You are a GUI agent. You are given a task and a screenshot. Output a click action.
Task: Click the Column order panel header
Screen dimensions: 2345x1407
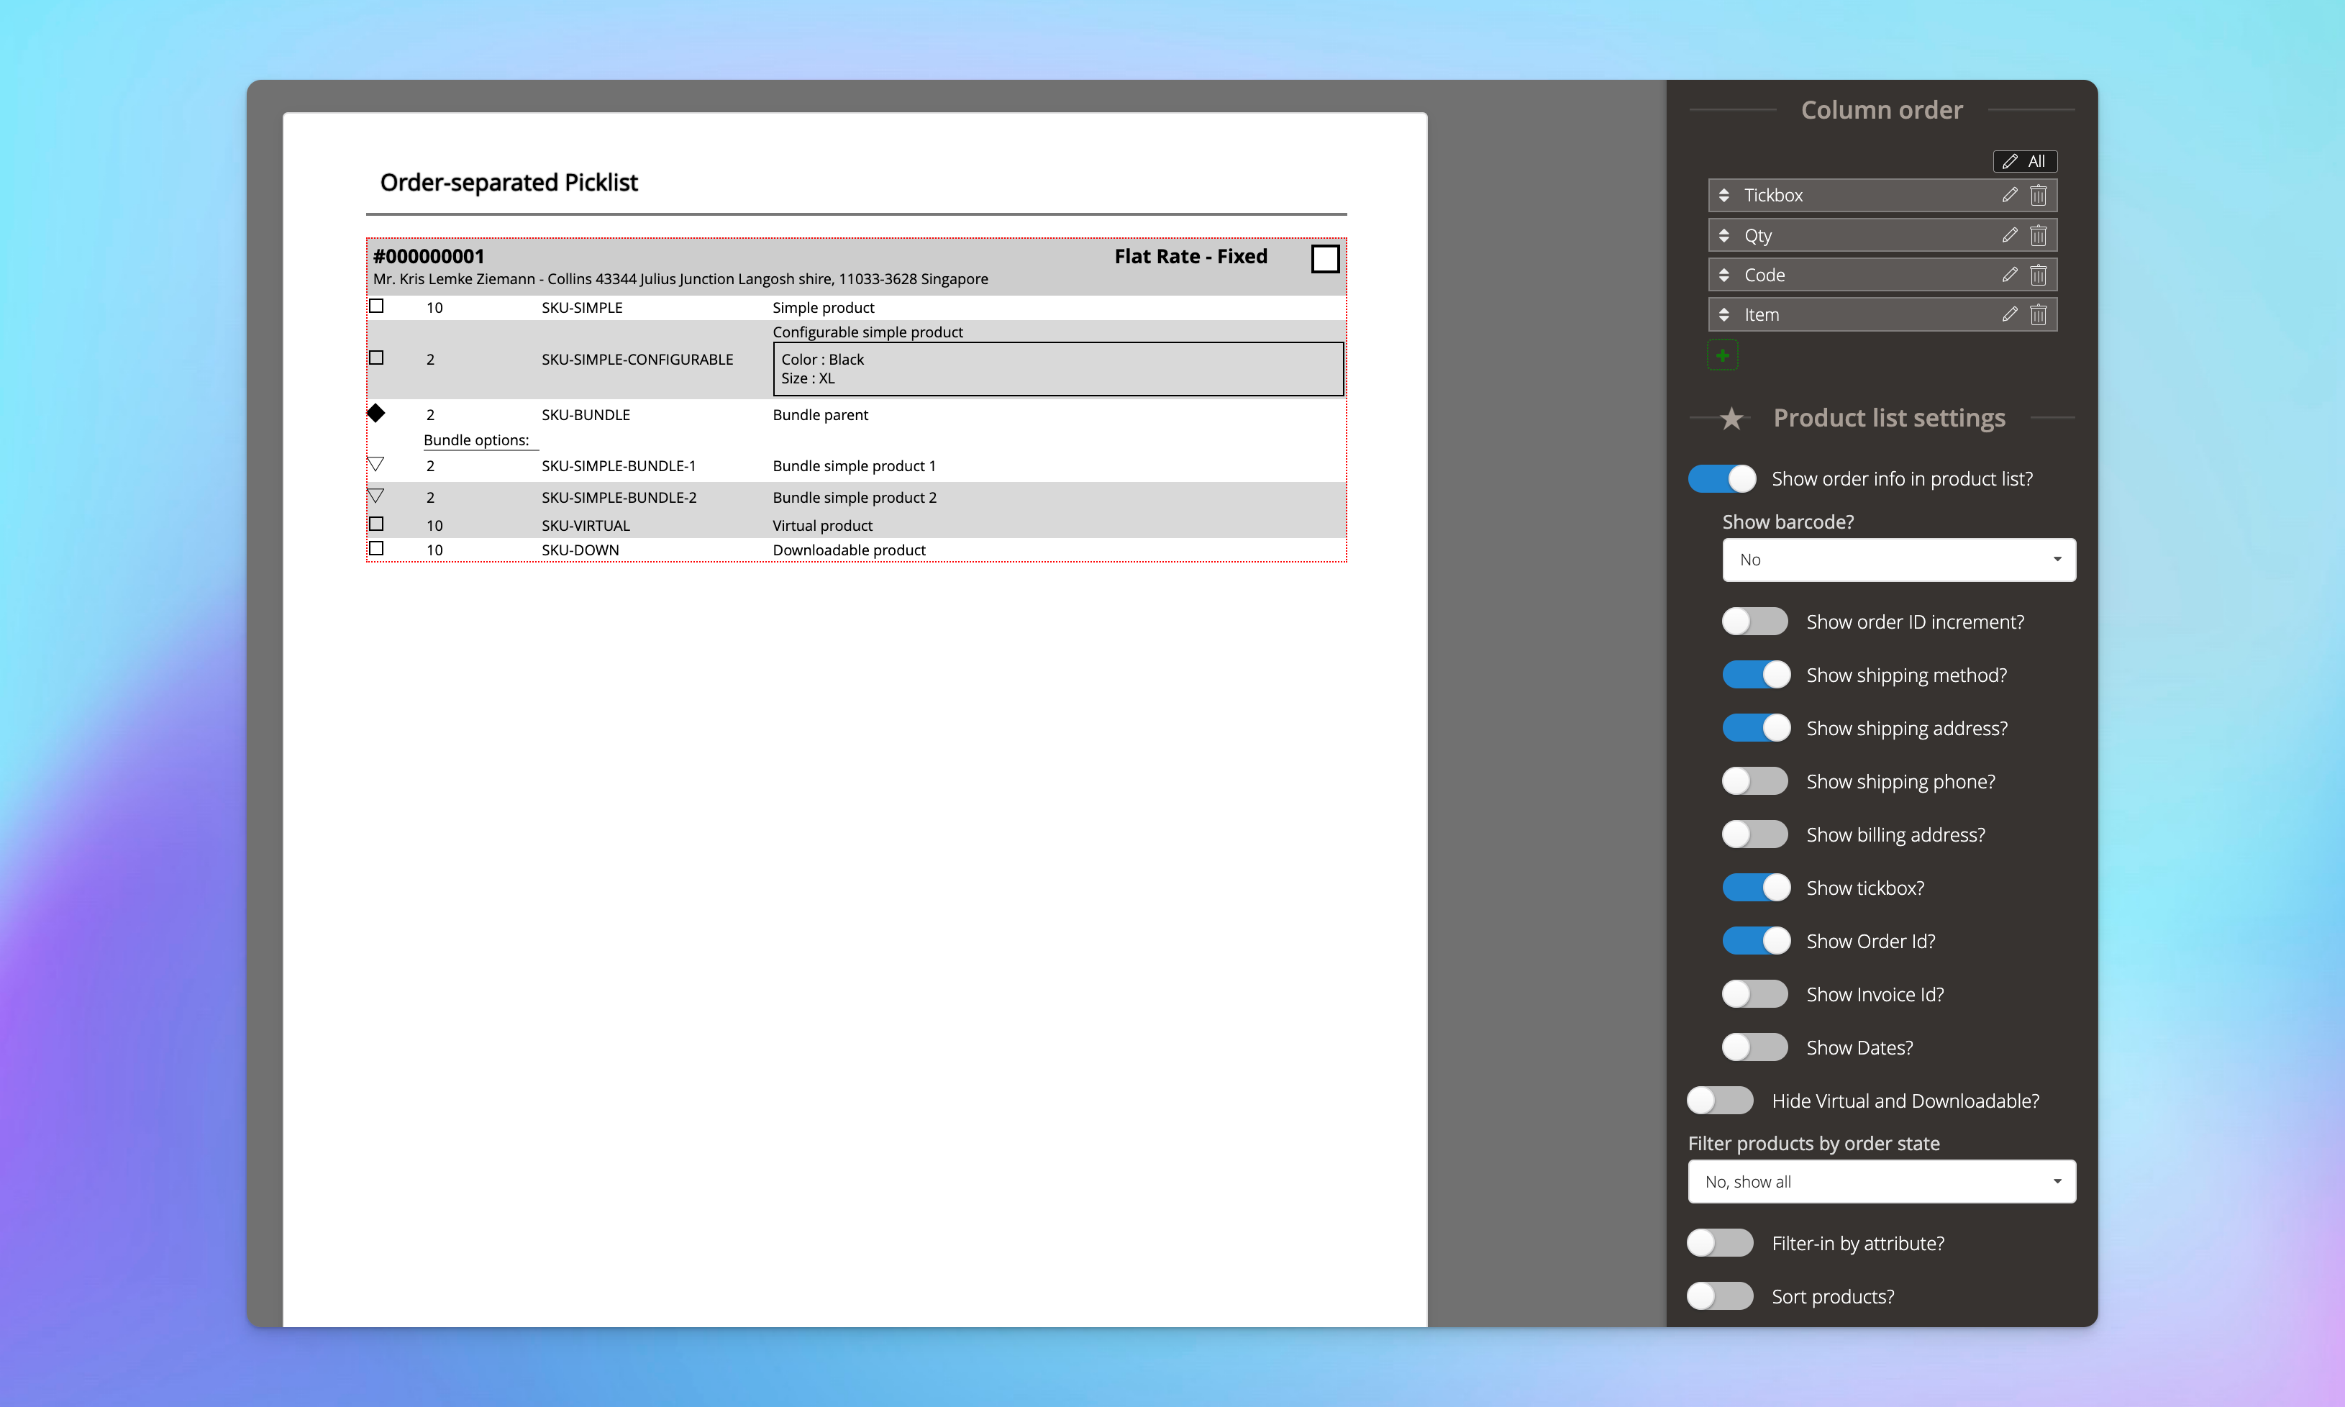(1881, 107)
